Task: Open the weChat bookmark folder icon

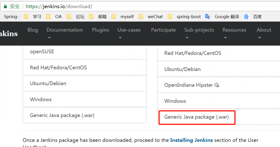Action: pos(141,17)
